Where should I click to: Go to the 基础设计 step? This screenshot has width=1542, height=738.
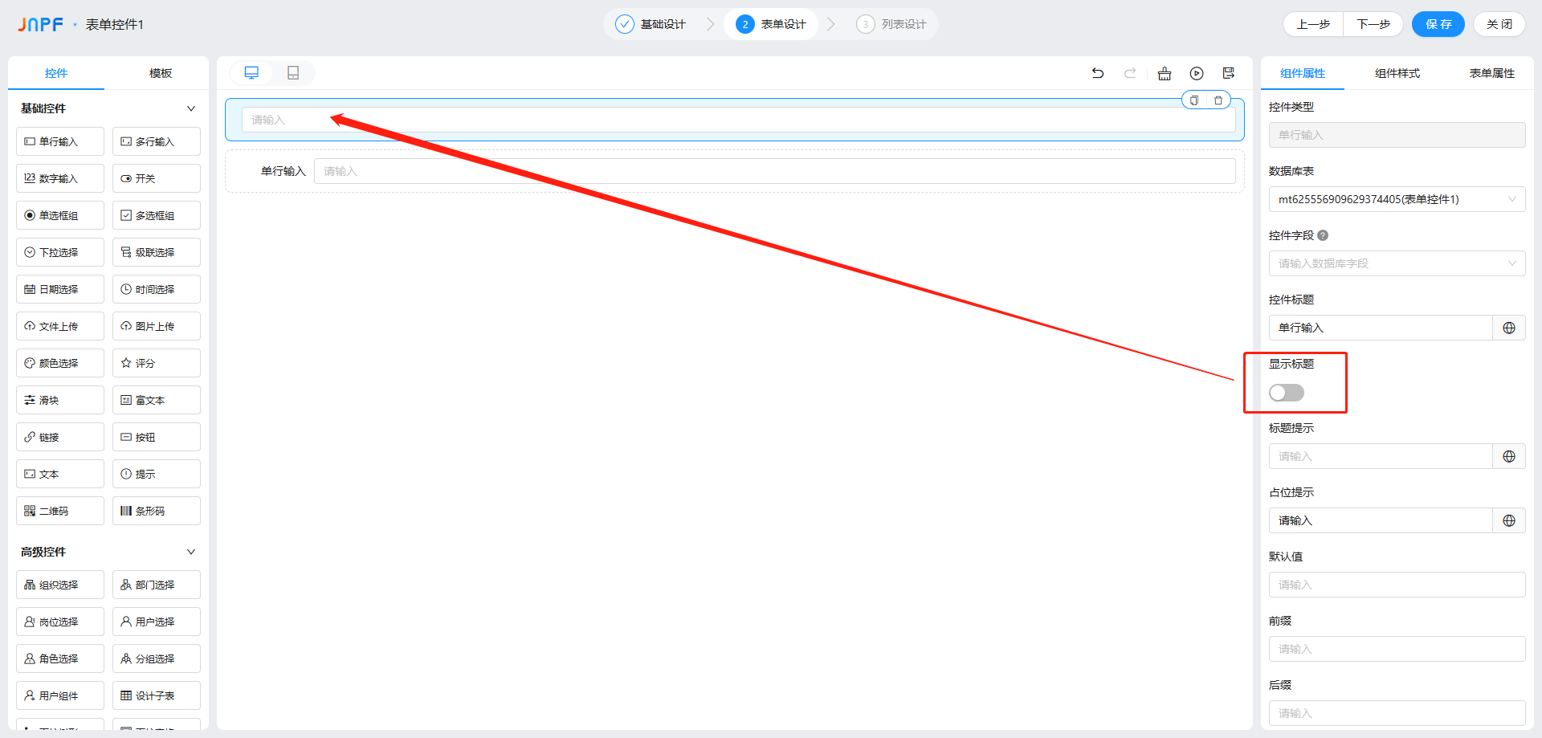click(651, 24)
